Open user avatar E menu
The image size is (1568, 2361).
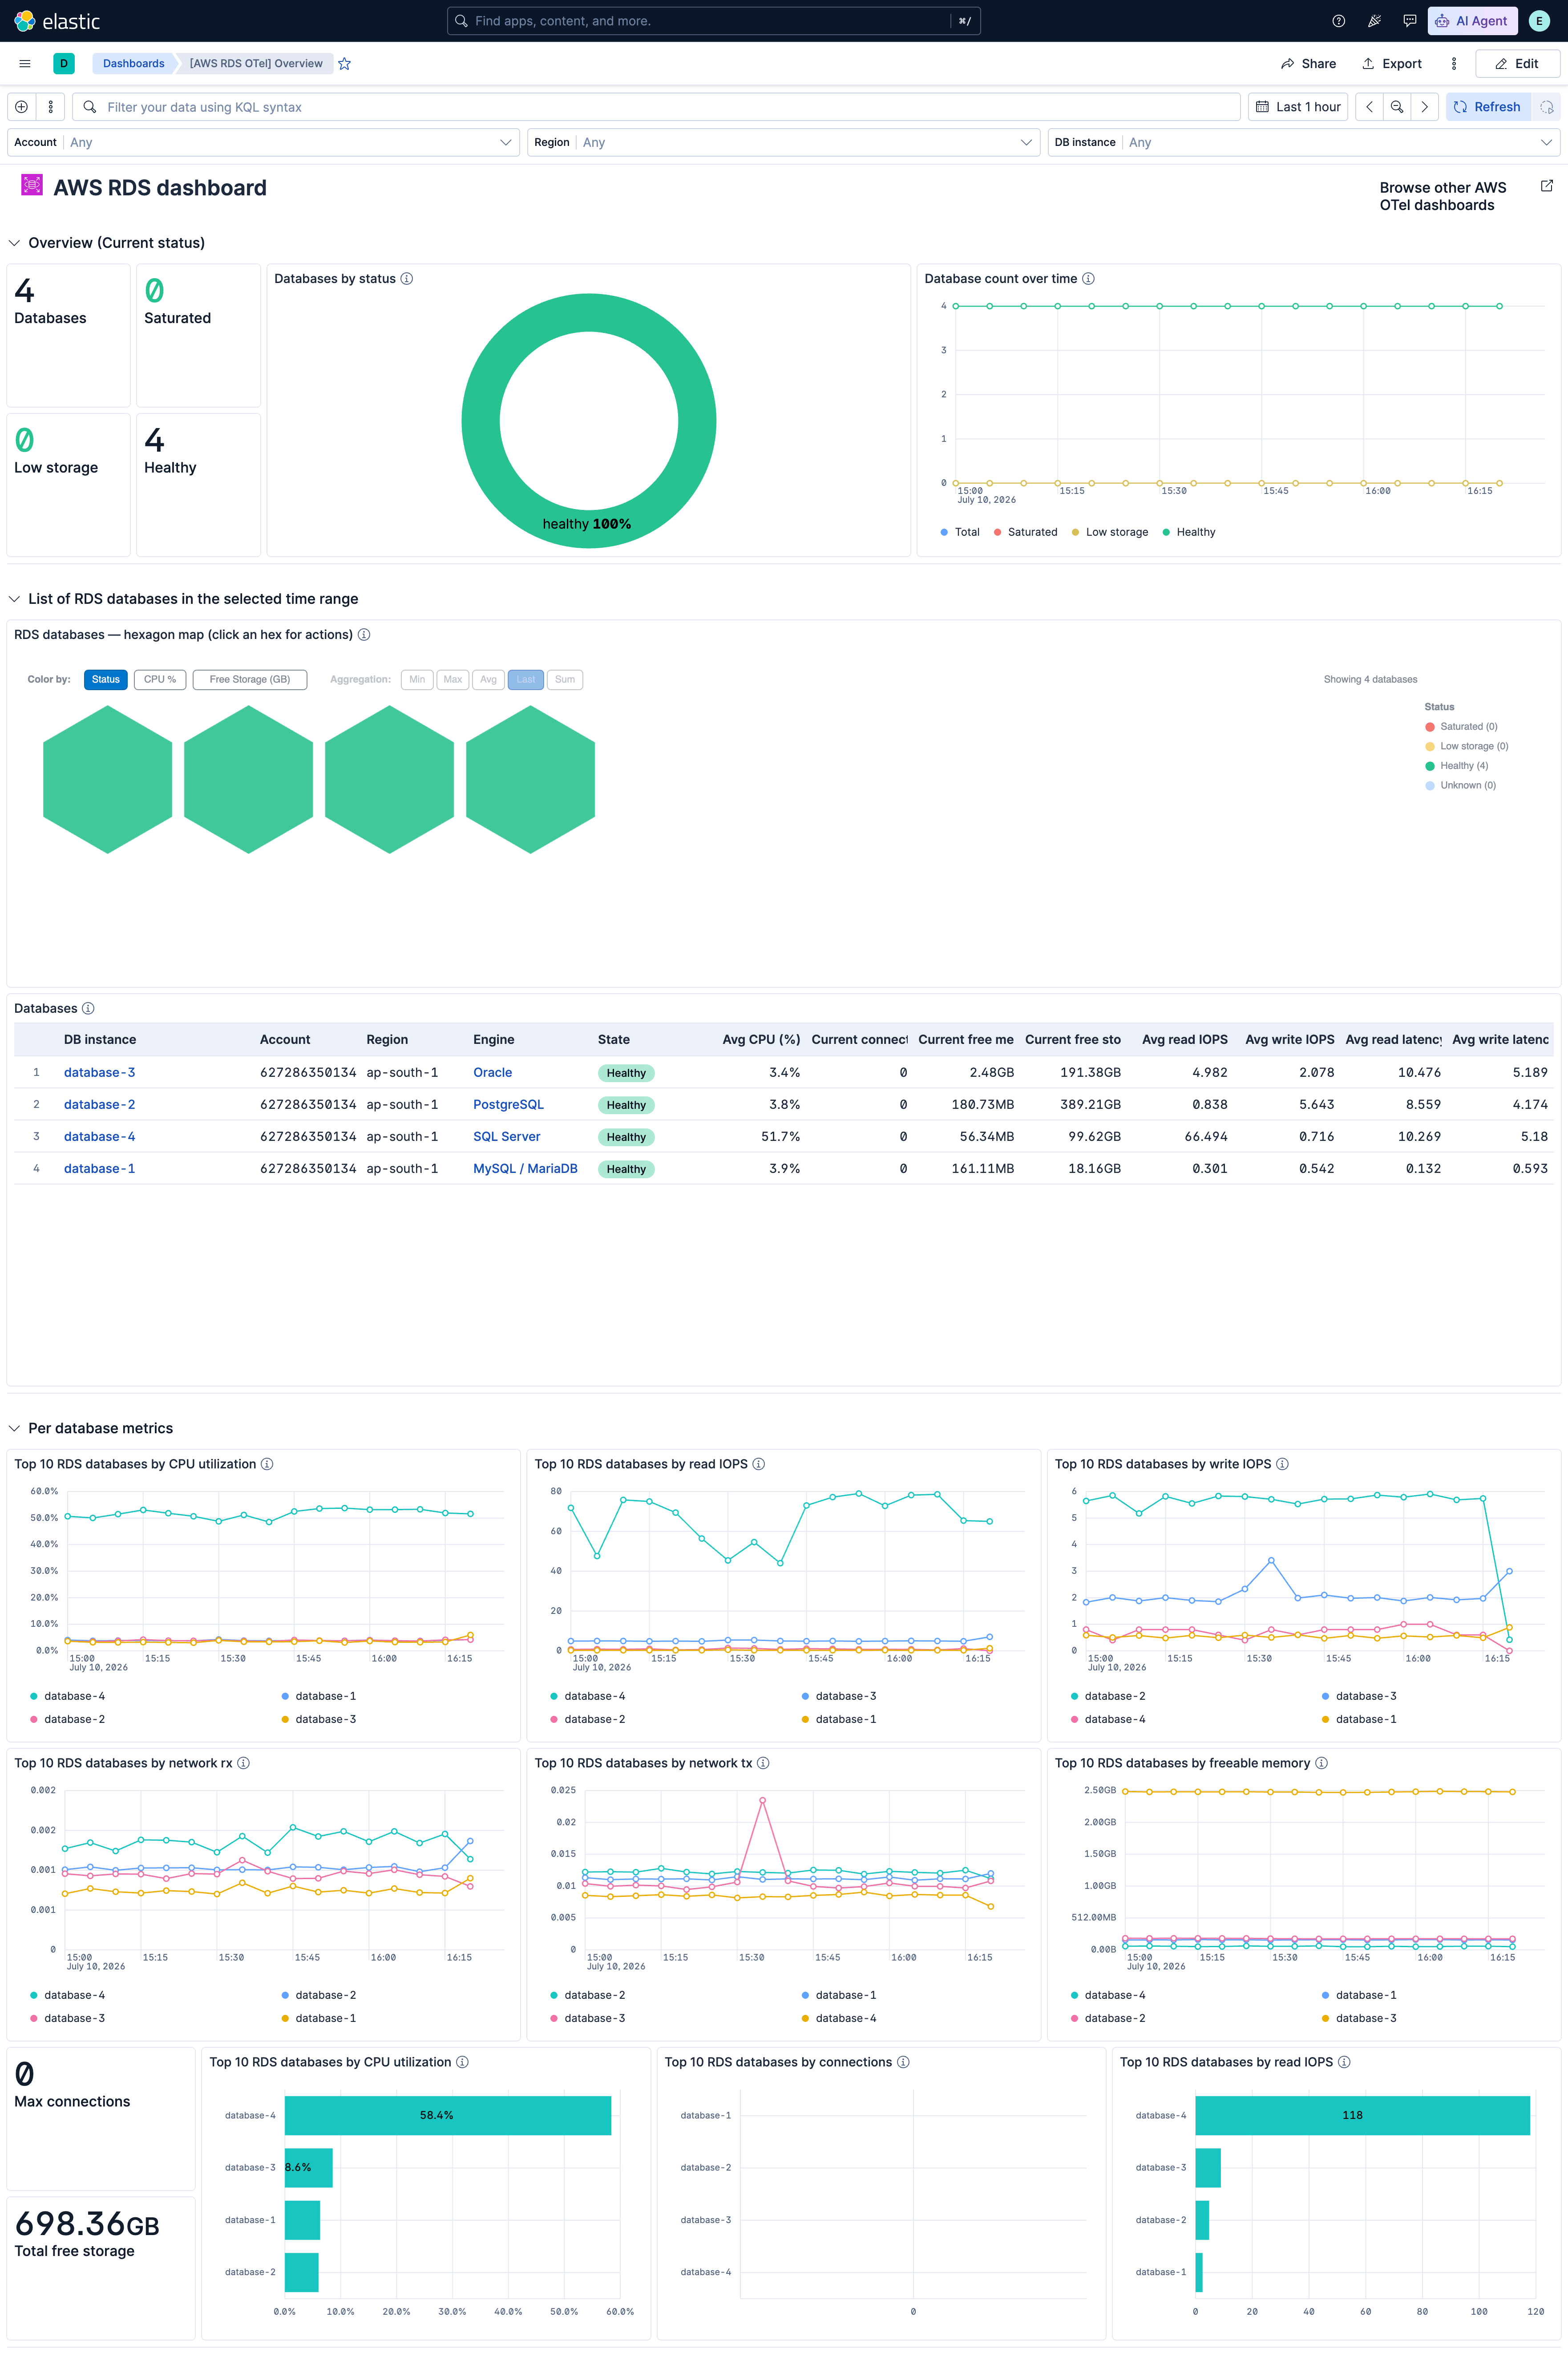tap(1539, 21)
